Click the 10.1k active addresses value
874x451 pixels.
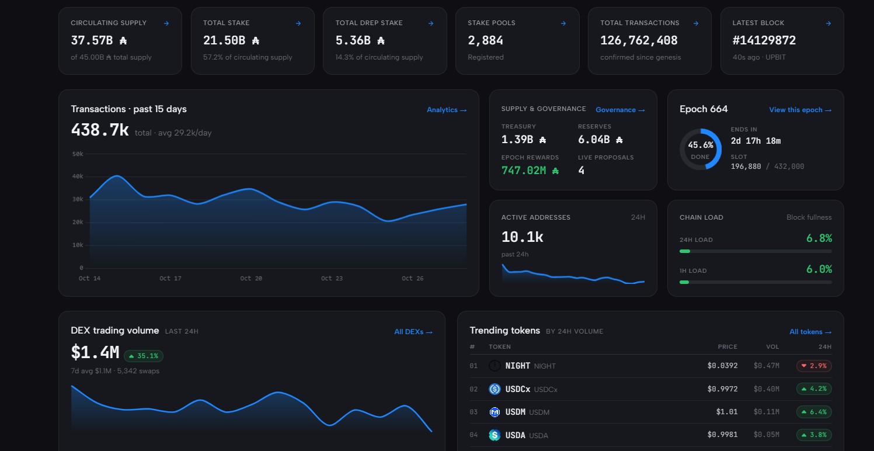(522, 237)
